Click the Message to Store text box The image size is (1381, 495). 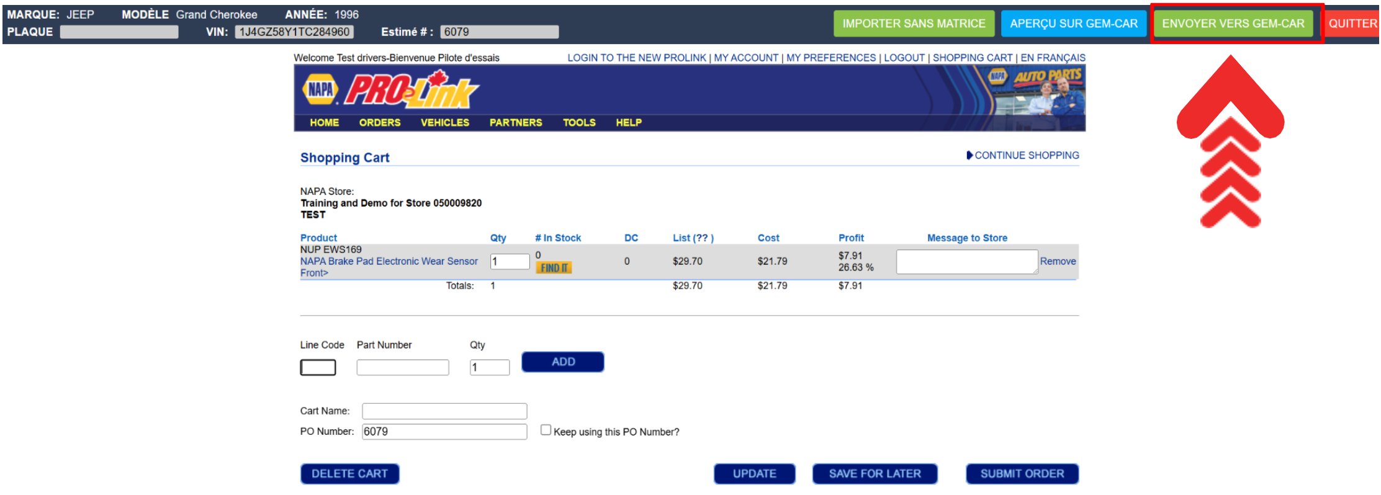click(x=966, y=262)
